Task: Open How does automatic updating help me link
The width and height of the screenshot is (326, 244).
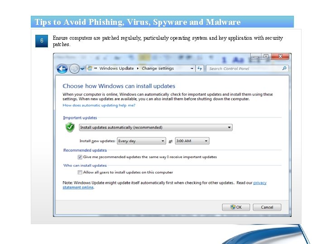Action: [99, 105]
